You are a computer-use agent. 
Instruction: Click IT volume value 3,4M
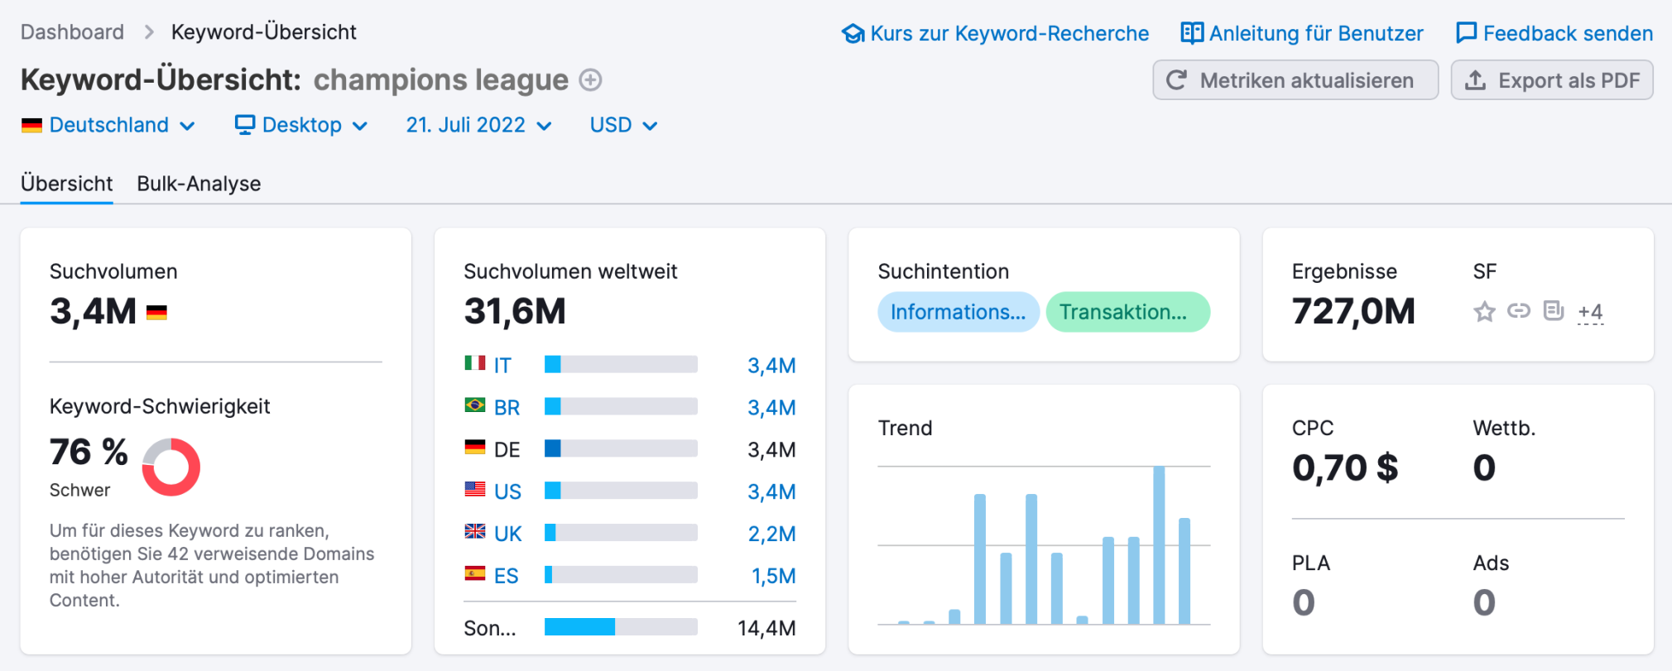[771, 366]
